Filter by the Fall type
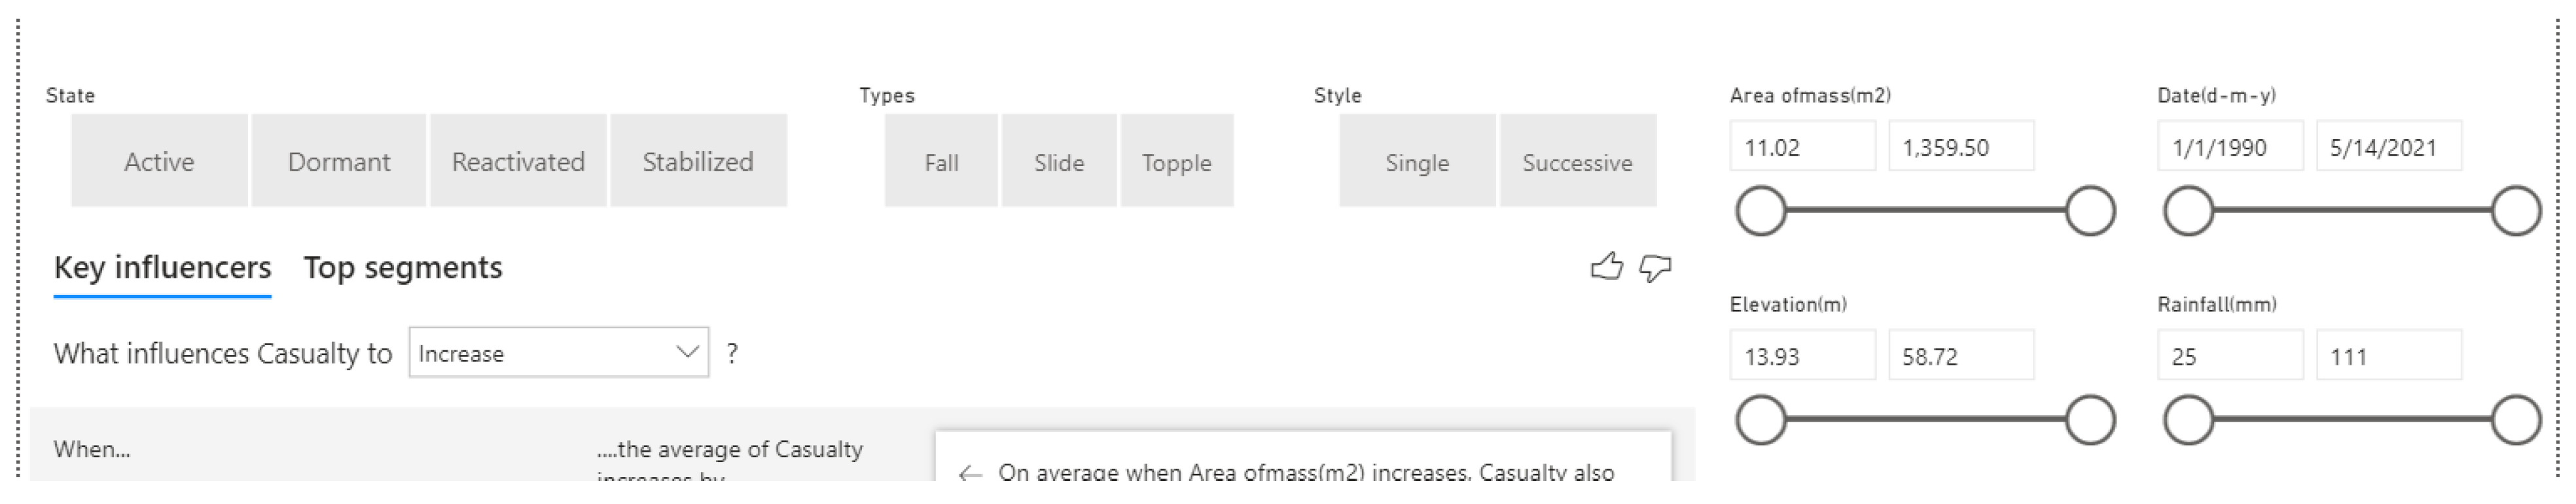The width and height of the screenshot is (2576, 504). 941,161
